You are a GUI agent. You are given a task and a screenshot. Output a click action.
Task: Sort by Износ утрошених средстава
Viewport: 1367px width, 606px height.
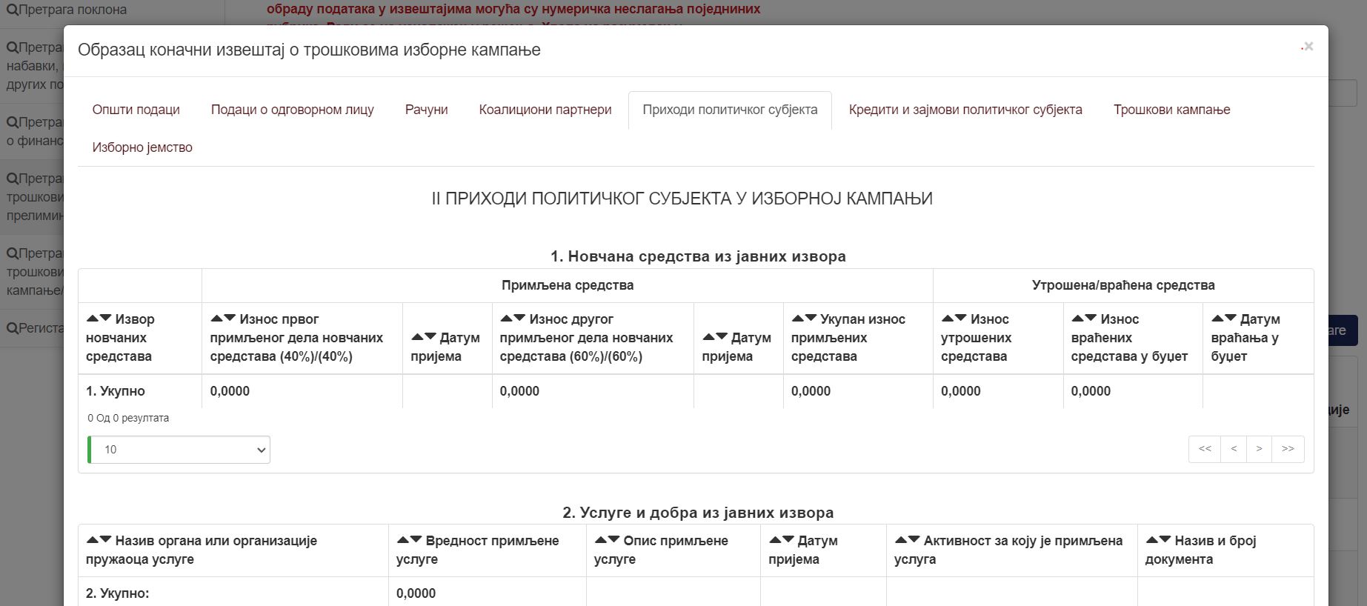point(954,319)
